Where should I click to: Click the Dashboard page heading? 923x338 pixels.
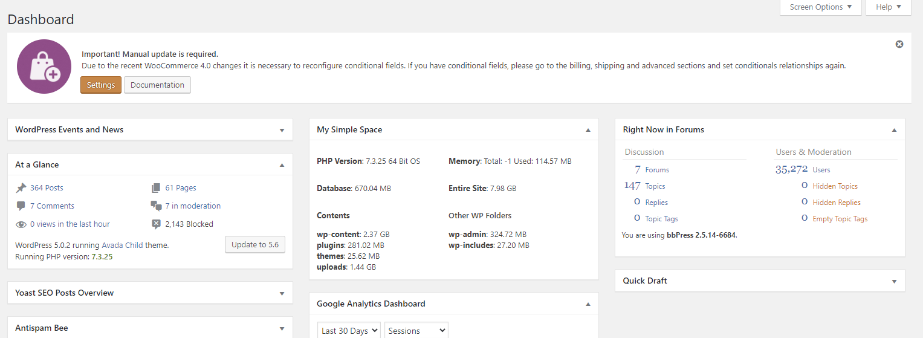pyautogui.click(x=40, y=19)
